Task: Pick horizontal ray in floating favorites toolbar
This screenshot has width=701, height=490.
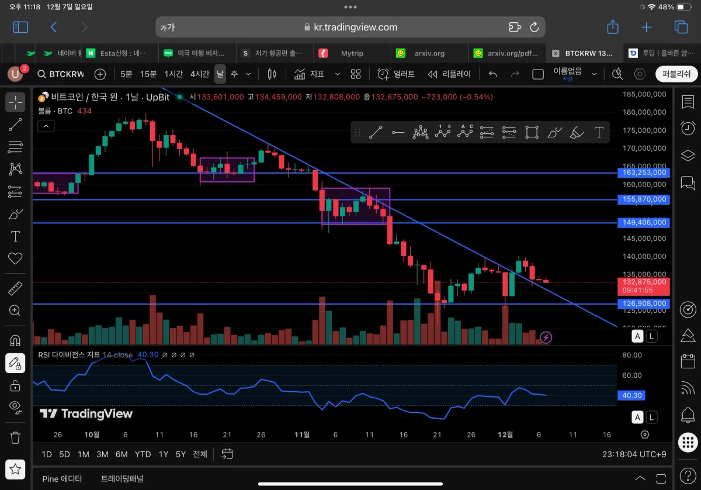Action: click(x=398, y=132)
